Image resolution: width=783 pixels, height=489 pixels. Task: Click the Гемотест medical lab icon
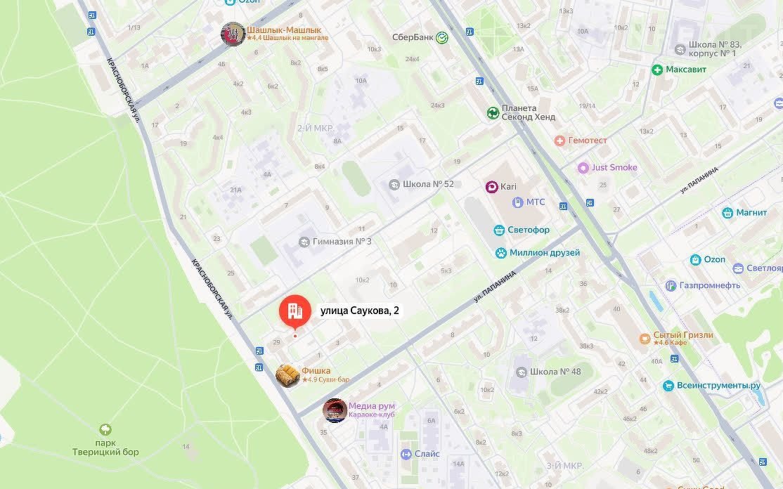[559, 141]
